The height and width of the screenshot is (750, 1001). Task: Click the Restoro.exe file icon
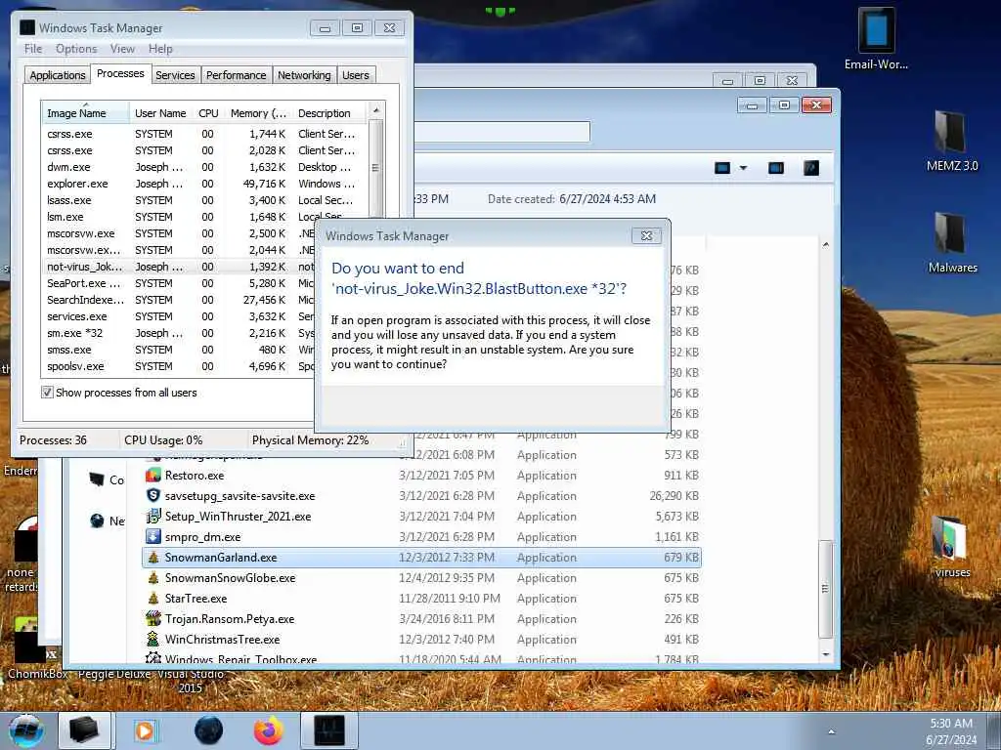coord(153,476)
